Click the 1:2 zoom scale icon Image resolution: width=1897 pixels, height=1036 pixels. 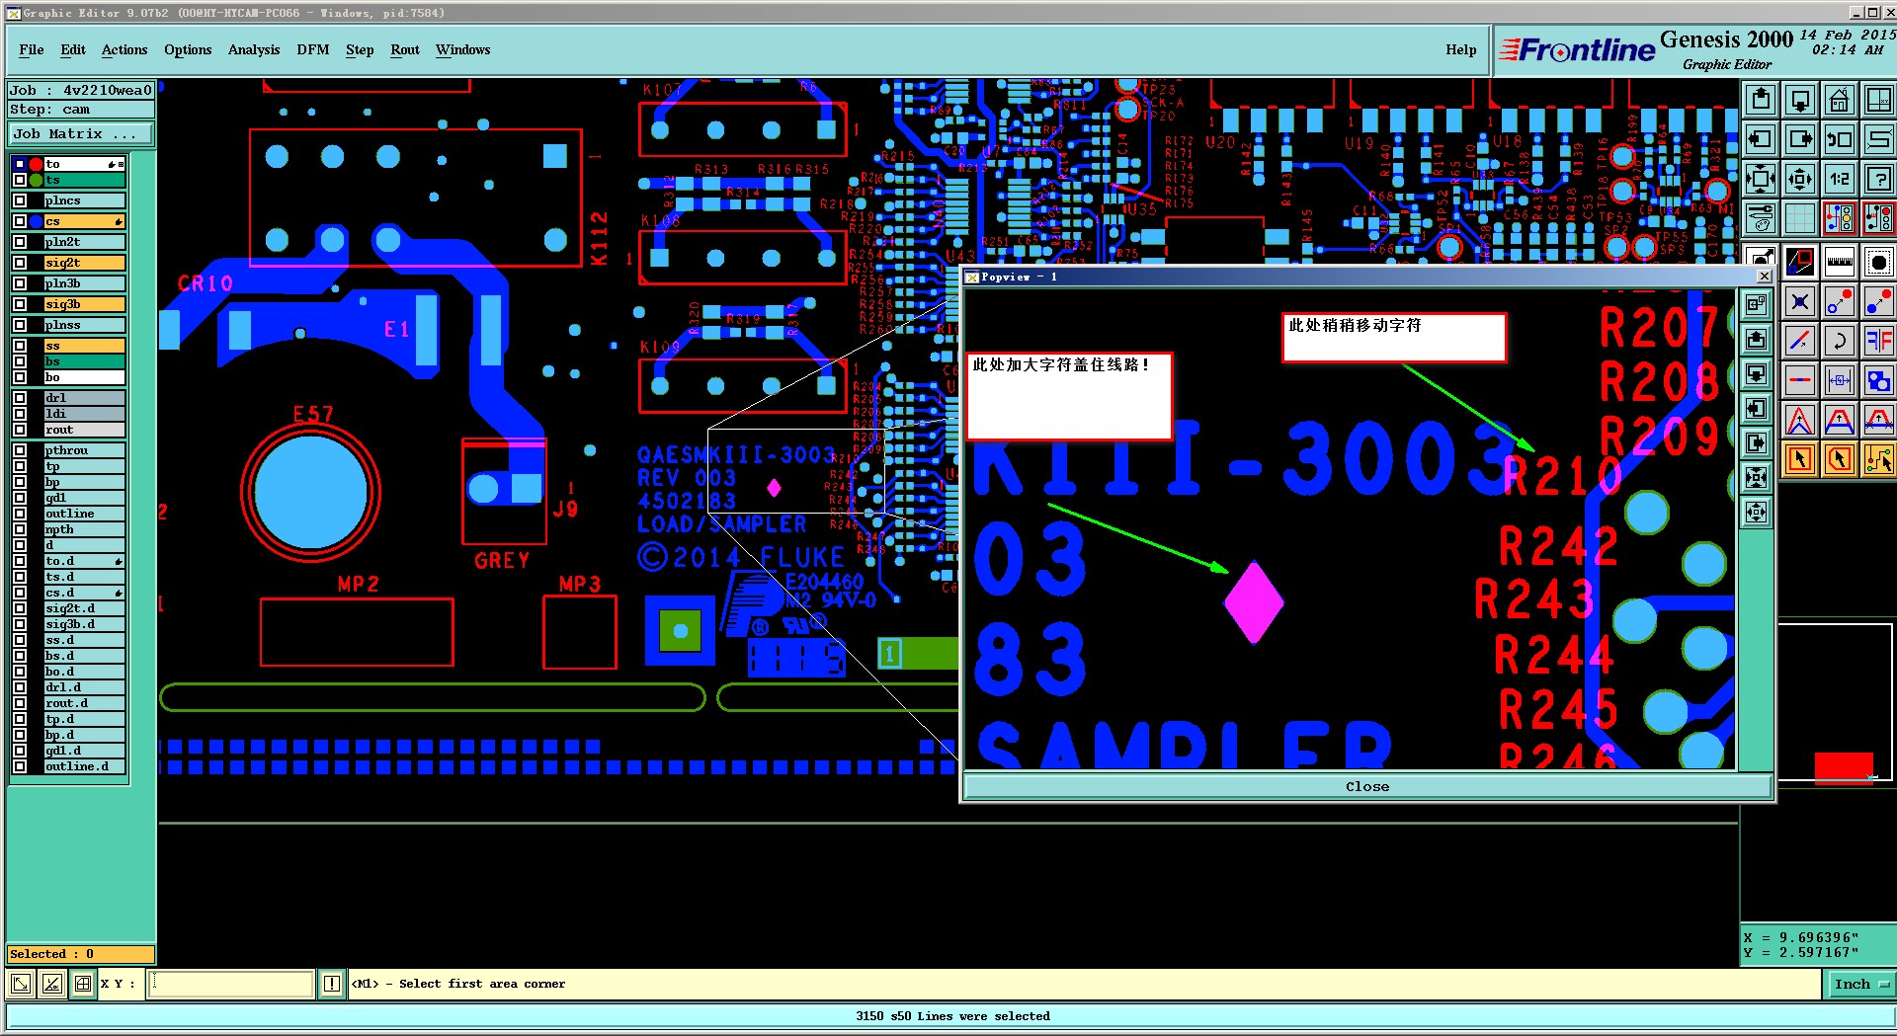click(1839, 179)
